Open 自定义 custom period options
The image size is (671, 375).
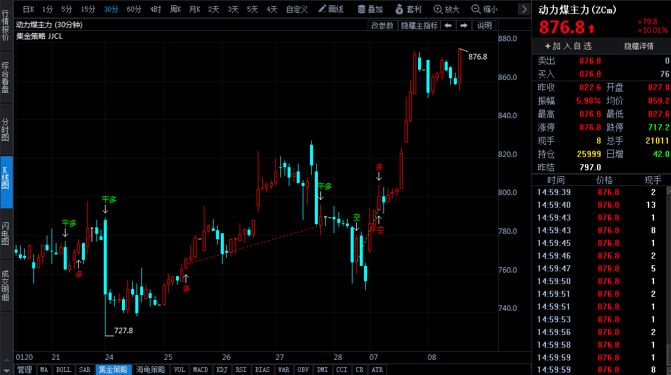[297, 9]
